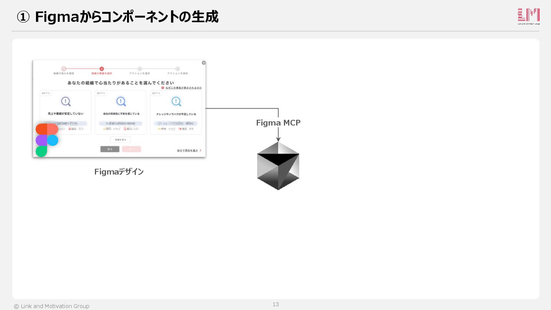
Task: Click the page number 13
Action: point(275,304)
